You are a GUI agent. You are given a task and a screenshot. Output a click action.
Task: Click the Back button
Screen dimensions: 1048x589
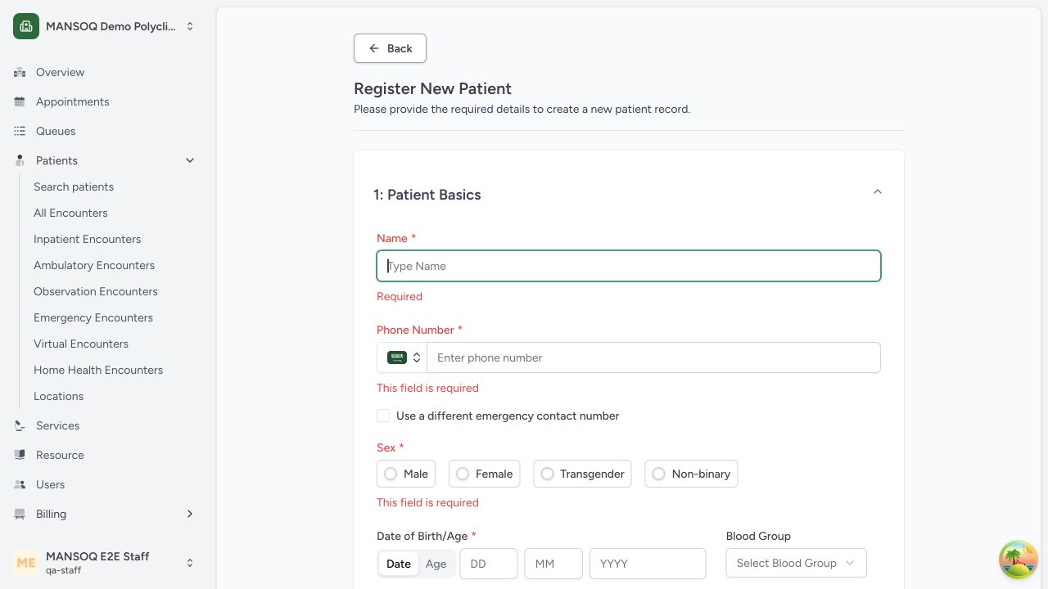click(390, 48)
